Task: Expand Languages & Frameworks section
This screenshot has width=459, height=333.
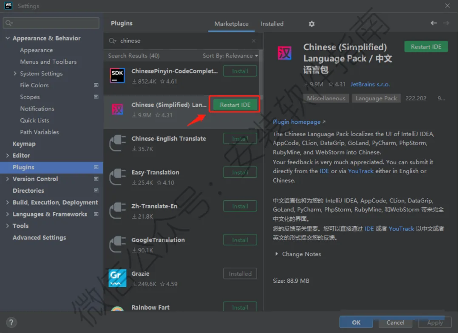Action: [x=8, y=214]
